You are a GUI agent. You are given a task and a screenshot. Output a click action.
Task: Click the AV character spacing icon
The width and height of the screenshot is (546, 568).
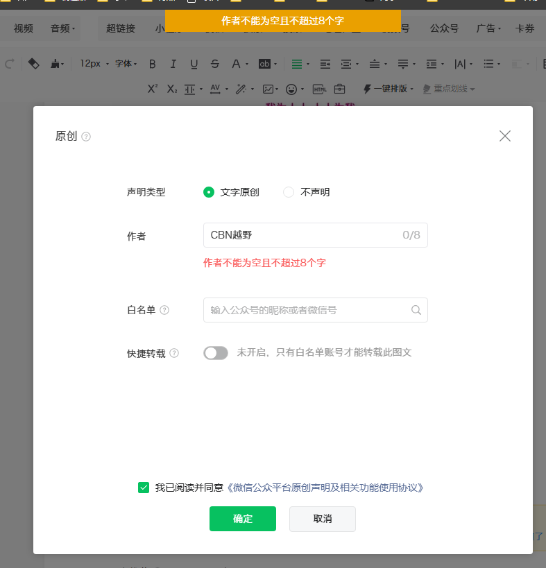point(215,89)
